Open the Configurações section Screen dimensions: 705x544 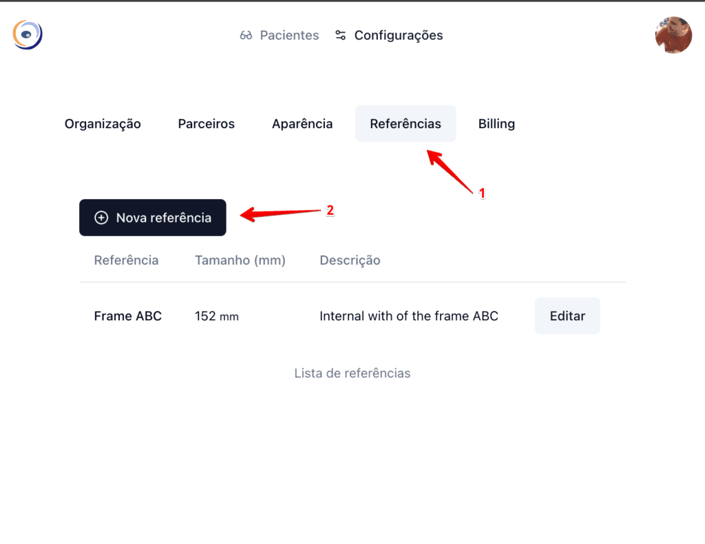point(398,35)
